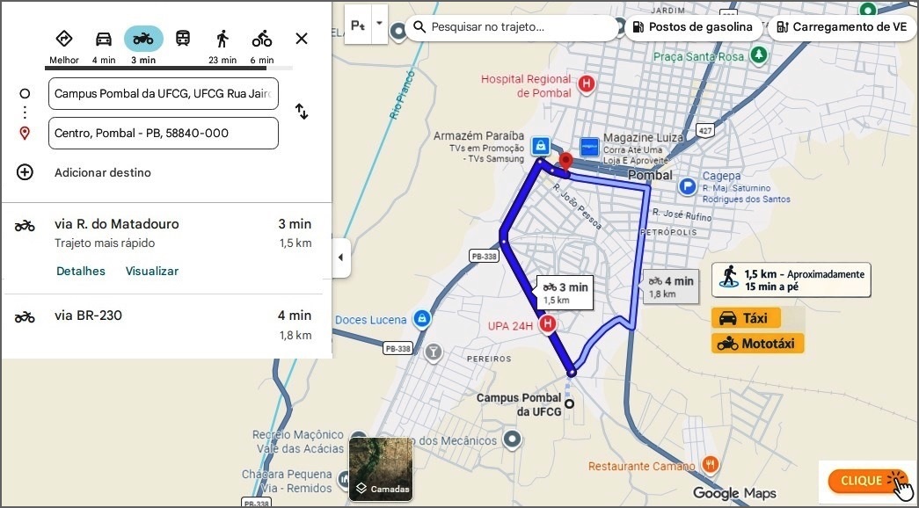Select the Melhor best-route mode
This screenshot has height=508, width=919.
(x=63, y=39)
